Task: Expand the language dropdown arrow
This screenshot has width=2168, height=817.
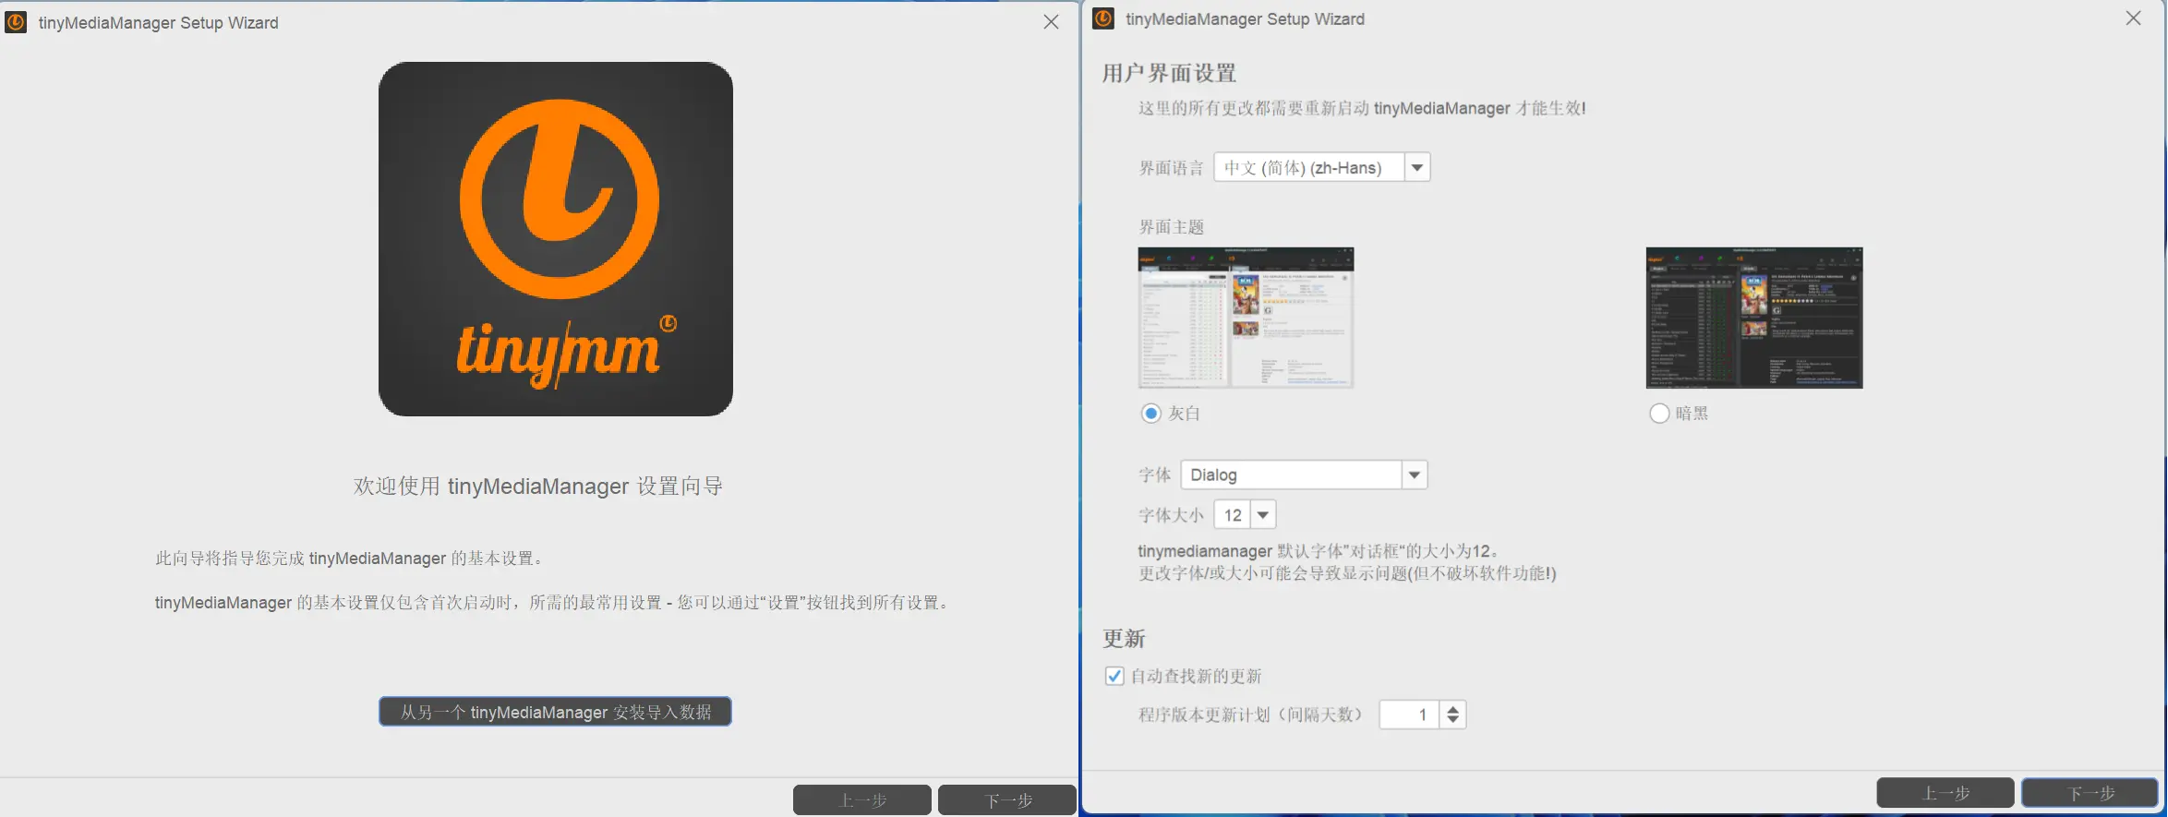Action: point(1417,167)
